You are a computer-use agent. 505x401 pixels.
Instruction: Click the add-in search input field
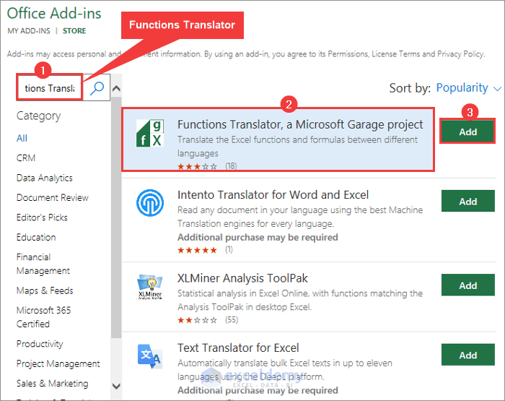pyautogui.click(x=50, y=88)
